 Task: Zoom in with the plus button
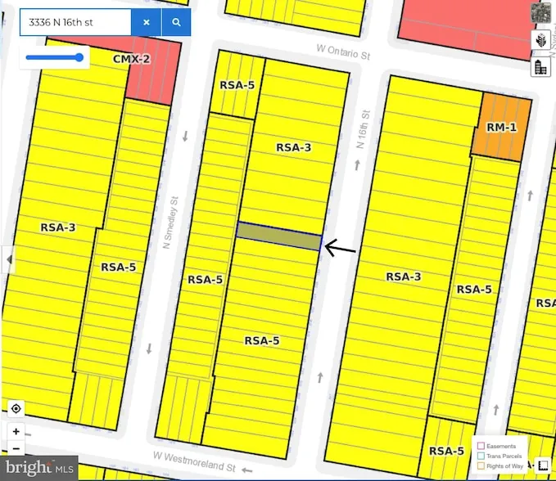(16, 431)
